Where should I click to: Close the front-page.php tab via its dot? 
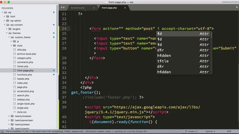[x=125, y=8]
